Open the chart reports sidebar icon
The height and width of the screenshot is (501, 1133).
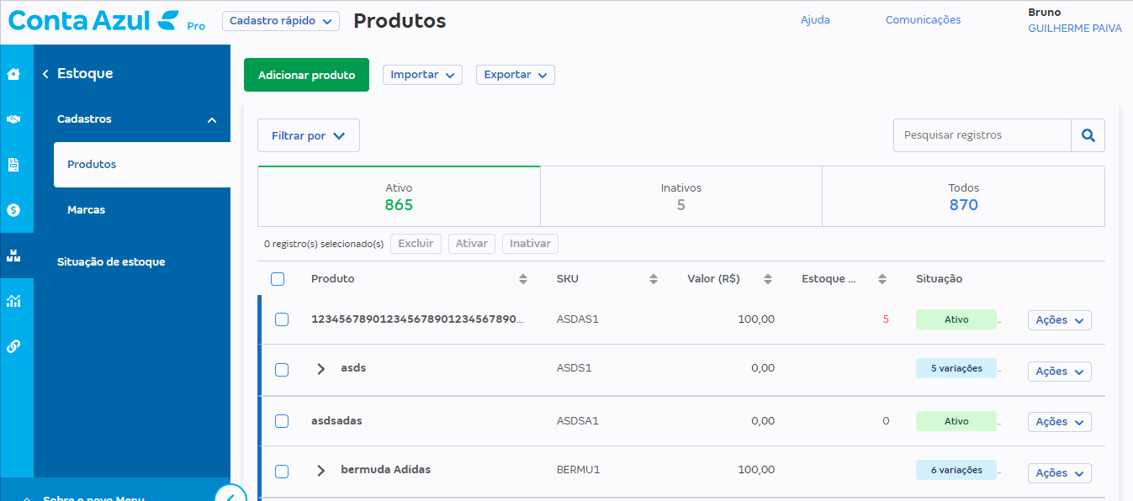tap(13, 301)
